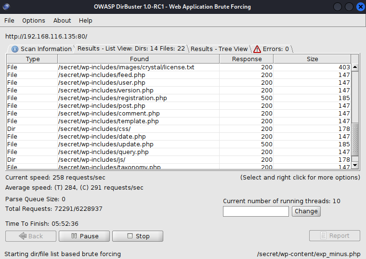The width and height of the screenshot is (366, 259).
Task: Select the /secret/wp-includes/js/ directory row
Action: click(179, 160)
